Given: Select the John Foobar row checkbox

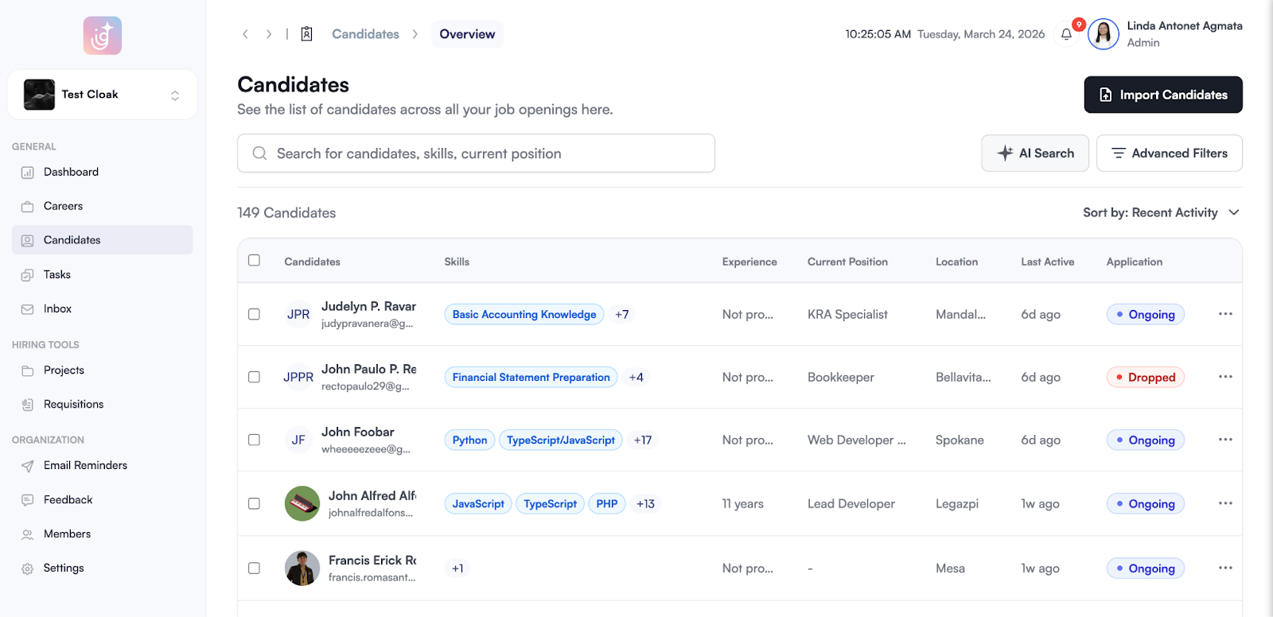Looking at the screenshot, I should pyautogui.click(x=254, y=440).
